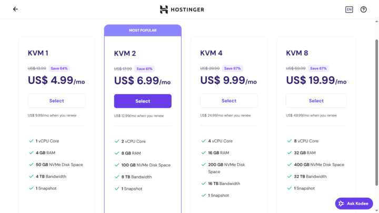
Task: Open the help question mark icon
Action: [x=364, y=9]
